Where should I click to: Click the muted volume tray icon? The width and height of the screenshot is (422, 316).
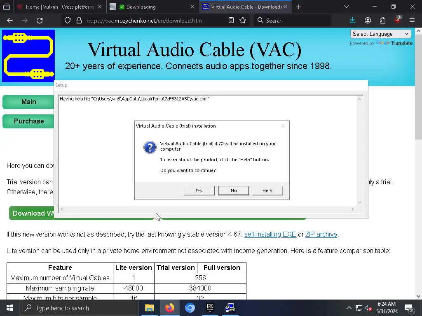(369, 308)
